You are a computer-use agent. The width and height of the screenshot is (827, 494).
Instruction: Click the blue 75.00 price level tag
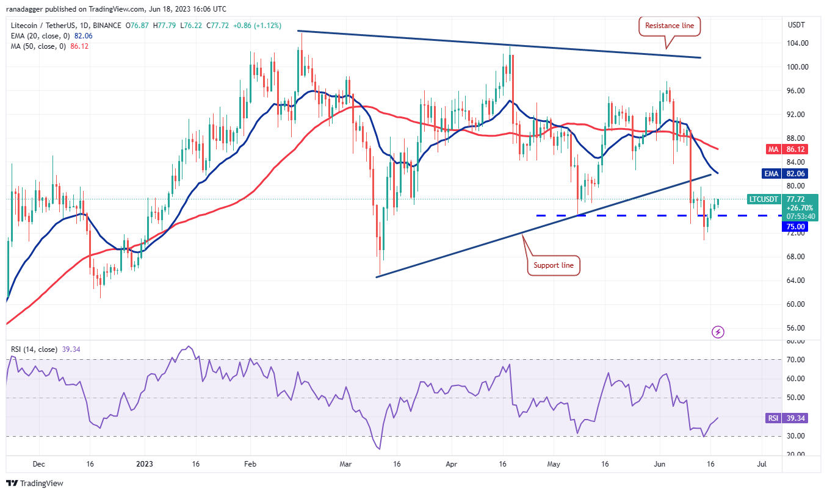pos(792,226)
